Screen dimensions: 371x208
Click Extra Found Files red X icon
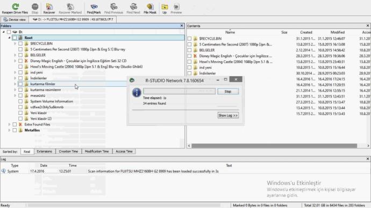click(x=20, y=124)
